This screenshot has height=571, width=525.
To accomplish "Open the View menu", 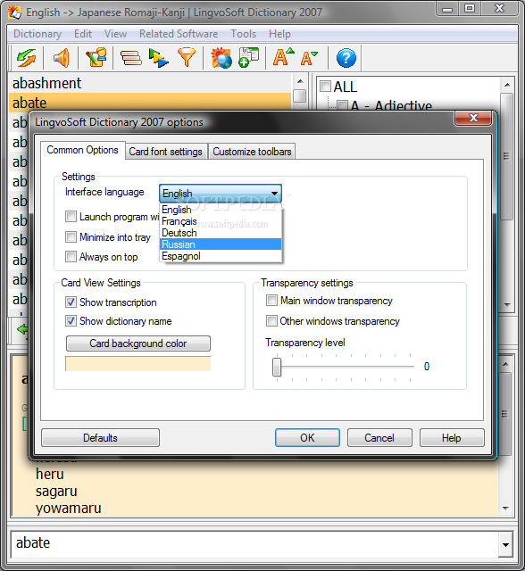I will click(115, 34).
